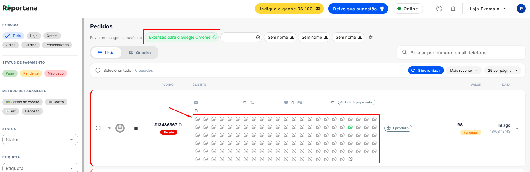Screen dimensions: 530x172
Task: Click the Sincronizar button
Action: tap(426, 70)
